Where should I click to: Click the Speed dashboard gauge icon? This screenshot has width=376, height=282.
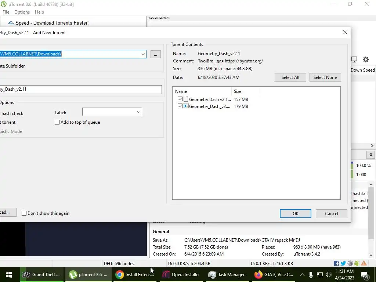click(x=11, y=23)
